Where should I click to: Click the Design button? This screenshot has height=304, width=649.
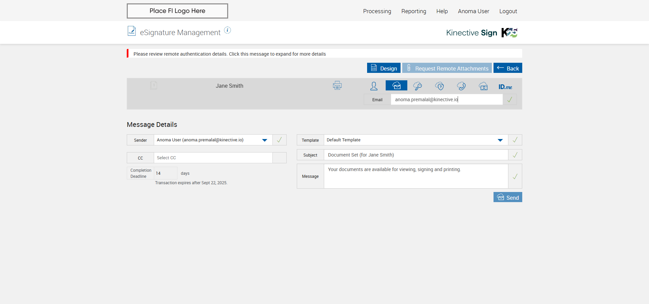coord(384,68)
